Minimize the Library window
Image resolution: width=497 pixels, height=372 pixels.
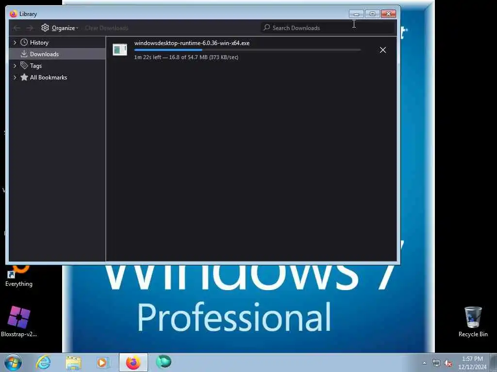pyautogui.click(x=356, y=14)
